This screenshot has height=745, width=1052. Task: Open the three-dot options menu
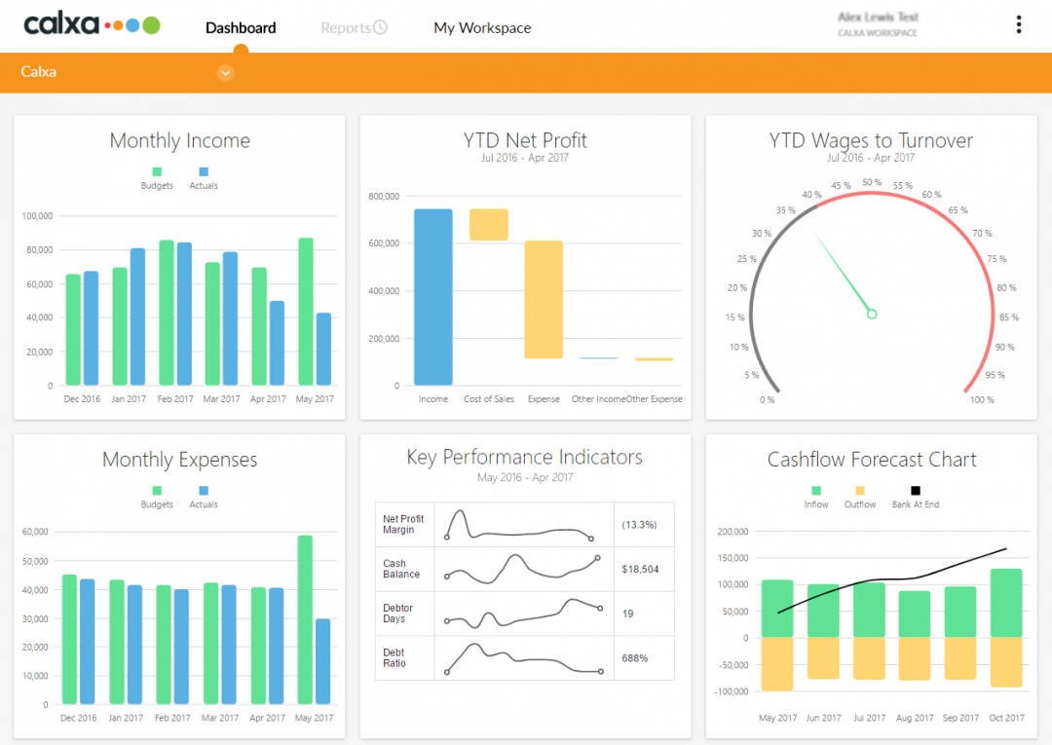point(1019,23)
